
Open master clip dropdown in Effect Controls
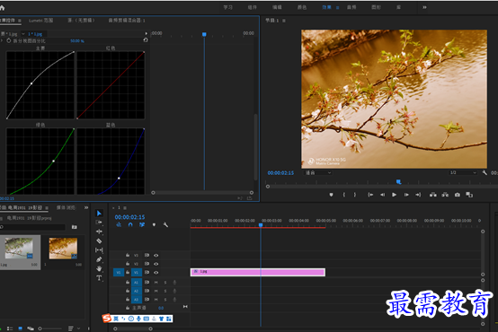click(x=22, y=33)
